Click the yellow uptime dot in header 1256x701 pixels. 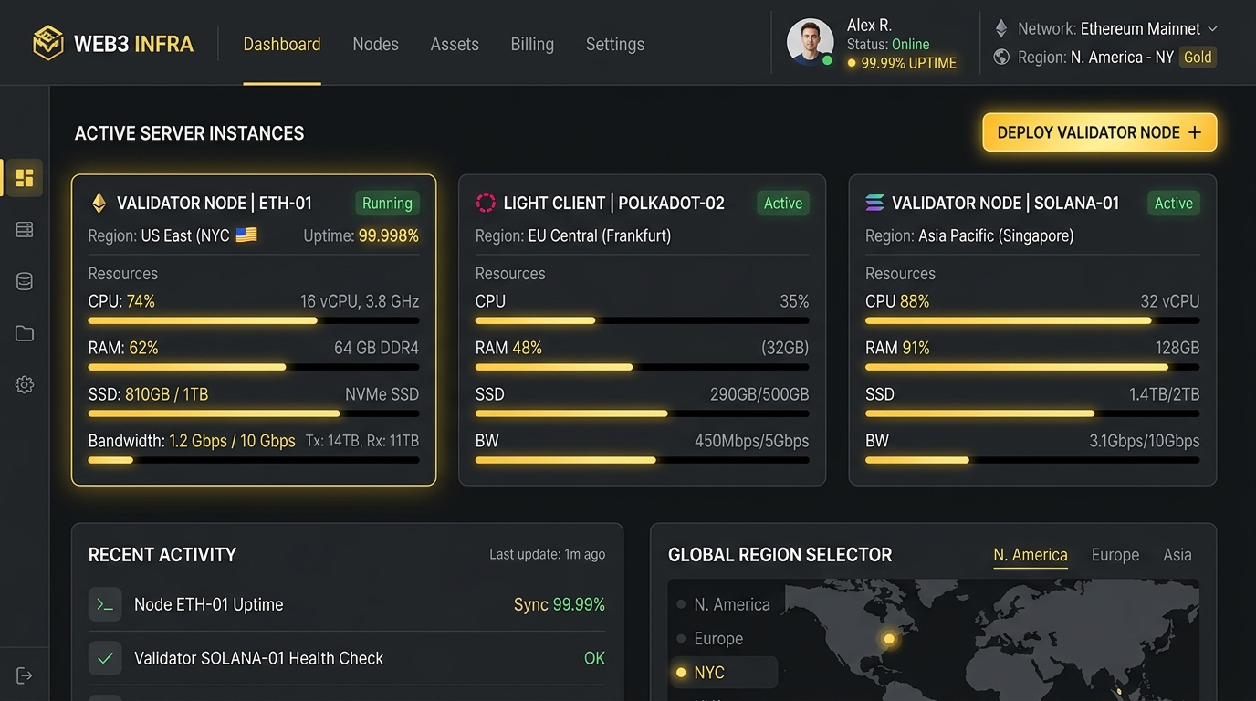(x=852, y=63)
